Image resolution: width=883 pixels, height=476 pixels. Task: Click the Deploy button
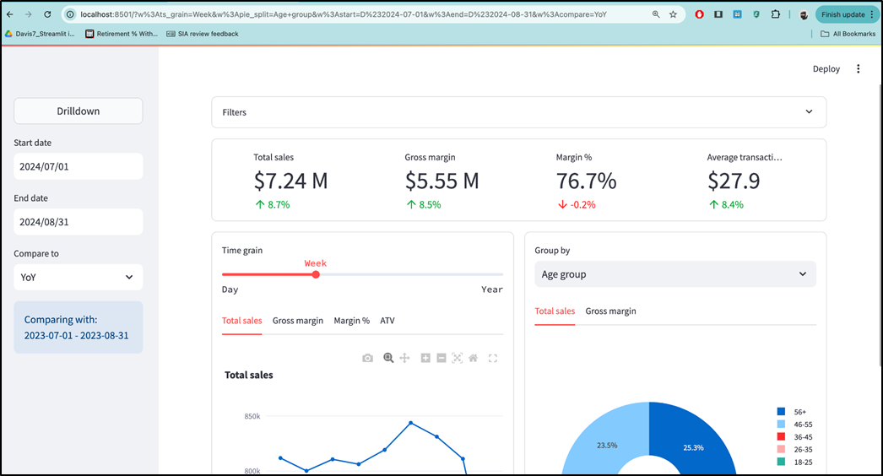click(826, 68)
